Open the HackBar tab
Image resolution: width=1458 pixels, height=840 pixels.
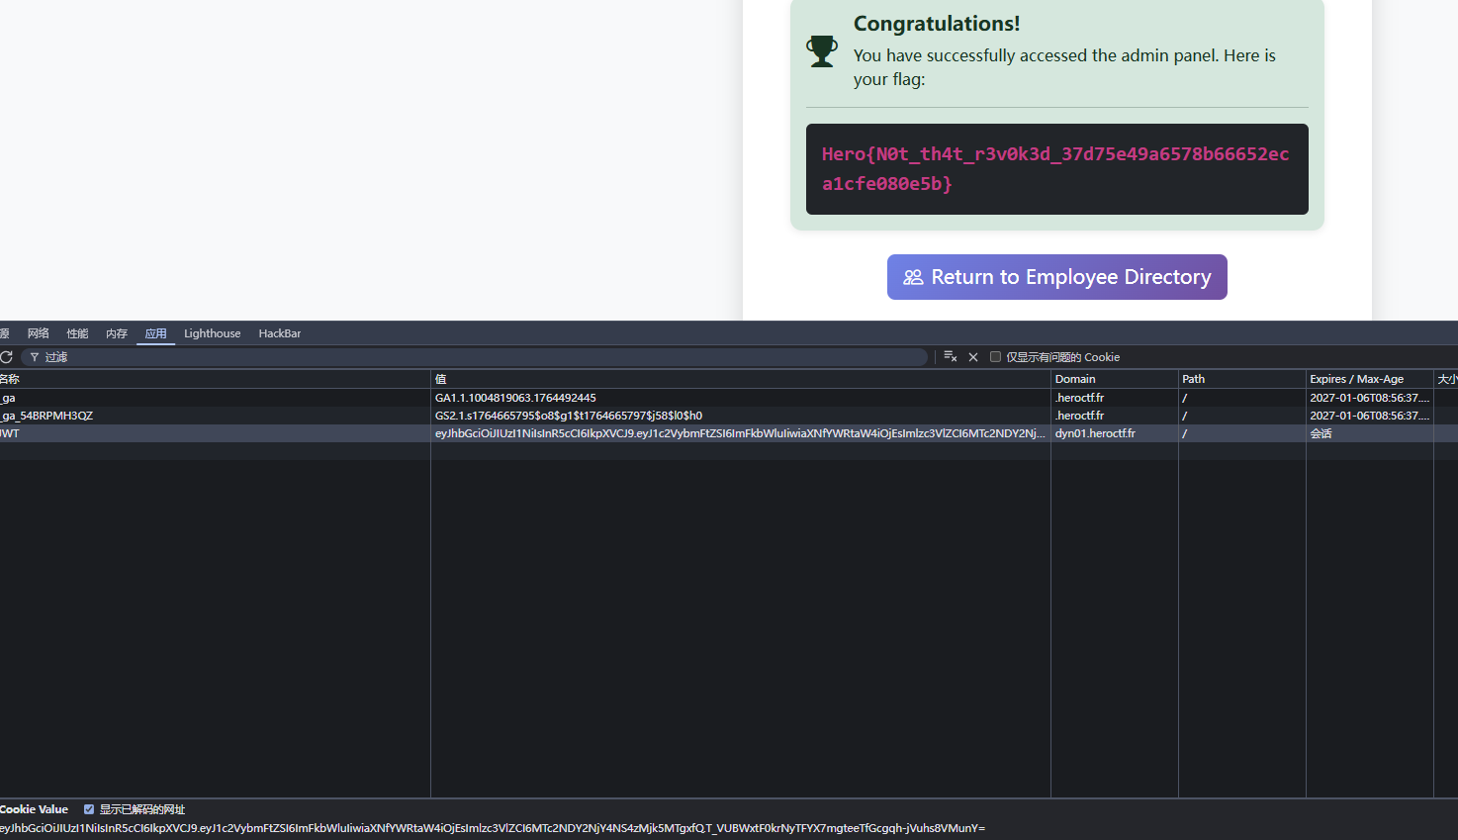(279, 333)
